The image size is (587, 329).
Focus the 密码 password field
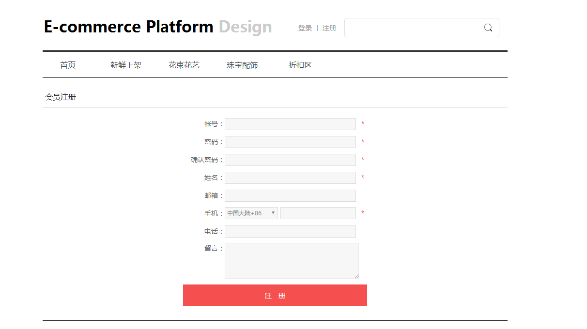tap(290, 142)
